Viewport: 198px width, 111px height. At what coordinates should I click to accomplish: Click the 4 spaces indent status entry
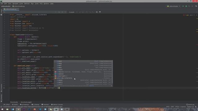(183, 107)
